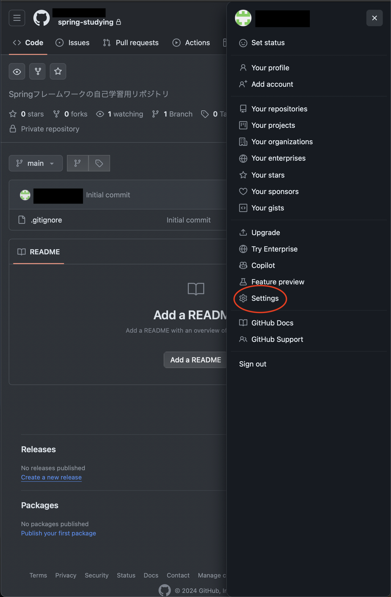391x597 pixels.
Task: Open the Docs footer link
Action: 151,575
